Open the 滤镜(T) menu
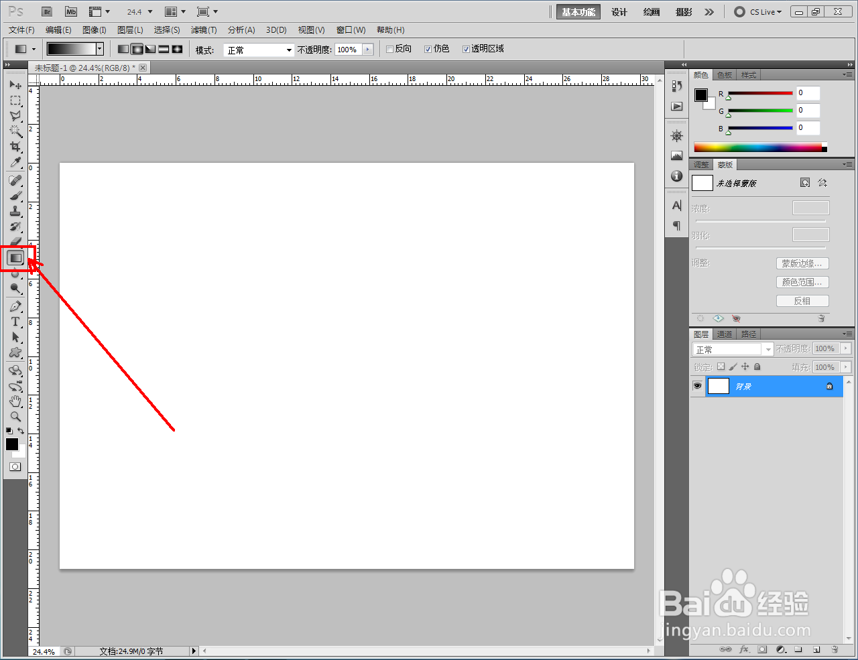858x660 pixels. coord(204,30)
